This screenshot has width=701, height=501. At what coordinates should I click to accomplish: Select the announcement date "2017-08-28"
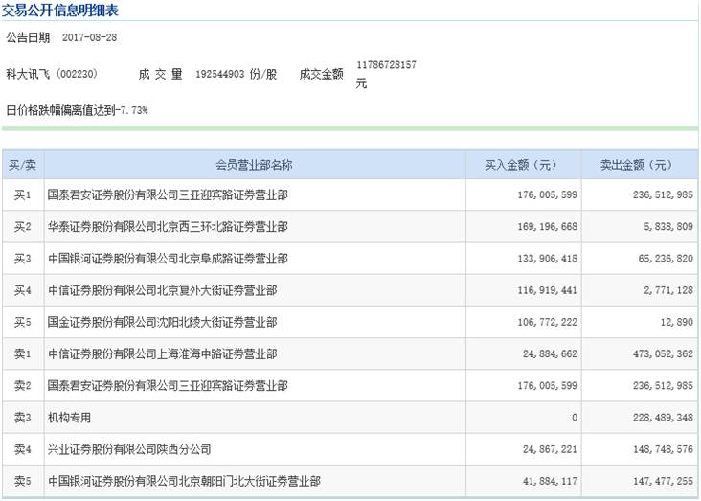(89, 37)
